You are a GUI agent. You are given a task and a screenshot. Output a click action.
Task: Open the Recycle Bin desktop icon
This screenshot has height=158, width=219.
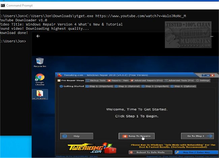pos(40,62)
